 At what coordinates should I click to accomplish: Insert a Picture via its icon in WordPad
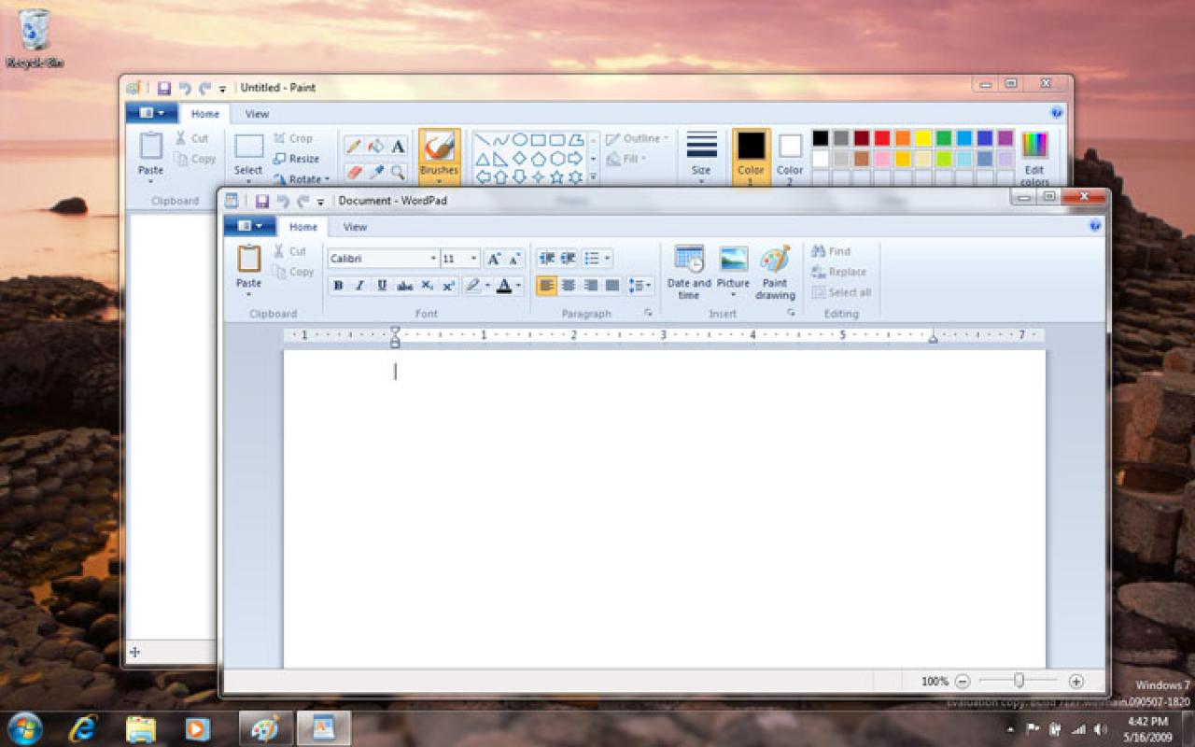click(733, 260)
